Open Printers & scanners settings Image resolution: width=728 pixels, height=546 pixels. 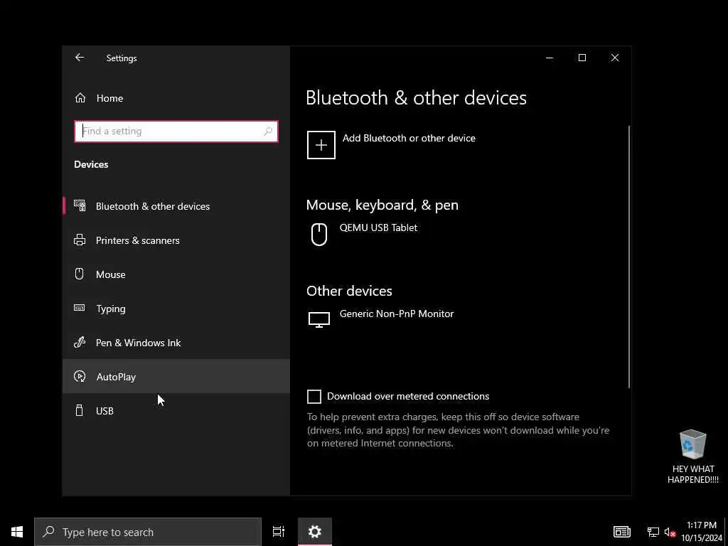[176, 240]
